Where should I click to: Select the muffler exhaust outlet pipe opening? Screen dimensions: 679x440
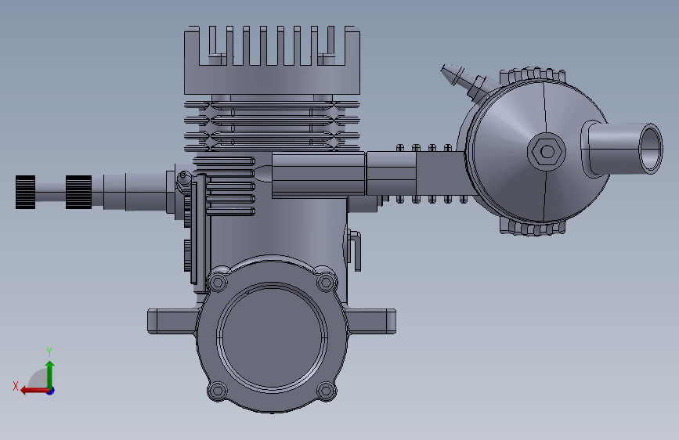(651, 149)
